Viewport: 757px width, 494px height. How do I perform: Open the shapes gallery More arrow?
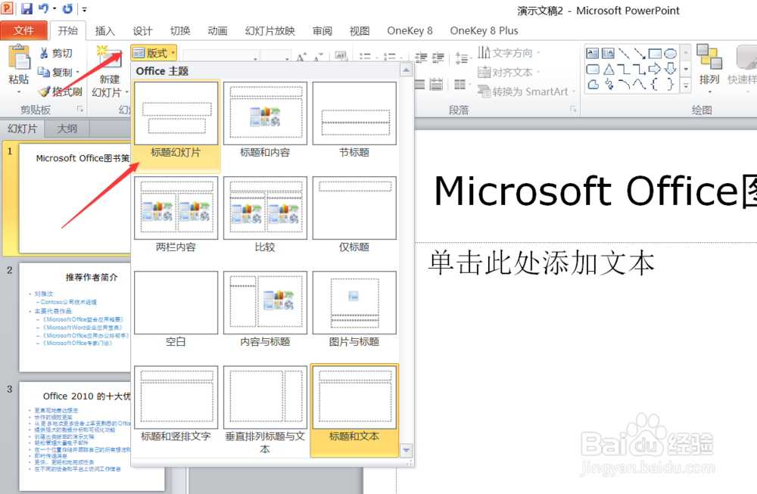coord(686,84)
